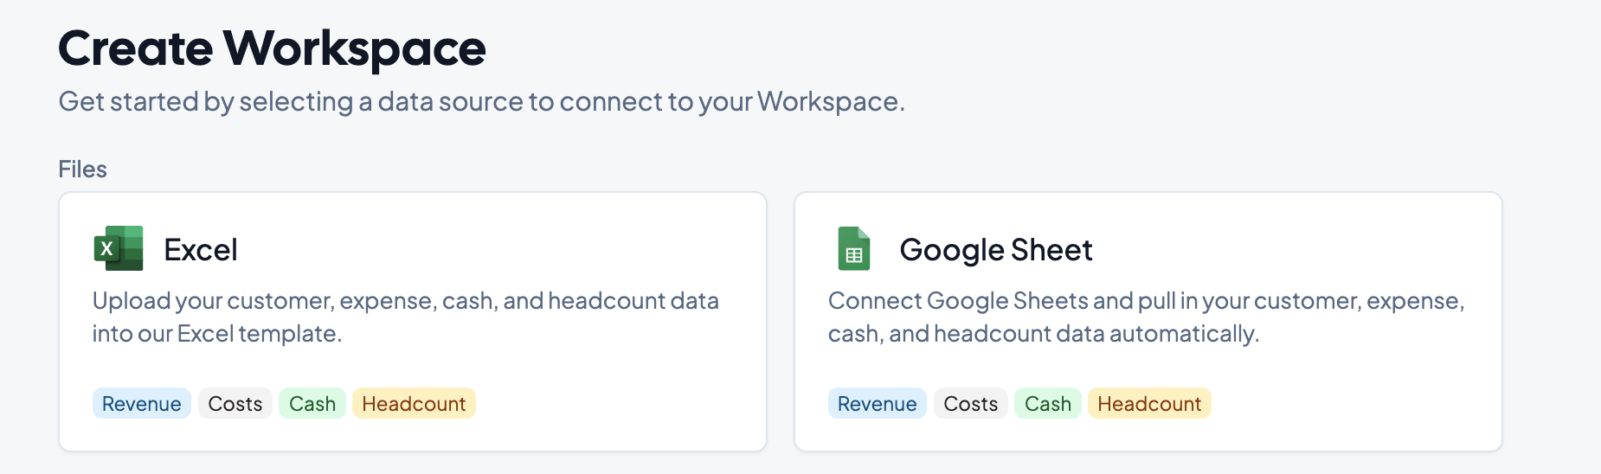1601x474 pixels.
Task: Click Cash tag in Google Sheet card
Action: pos(1047,404)
